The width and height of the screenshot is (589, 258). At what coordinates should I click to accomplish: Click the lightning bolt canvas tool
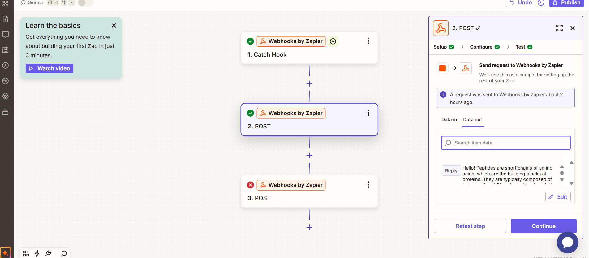point(37,254)
